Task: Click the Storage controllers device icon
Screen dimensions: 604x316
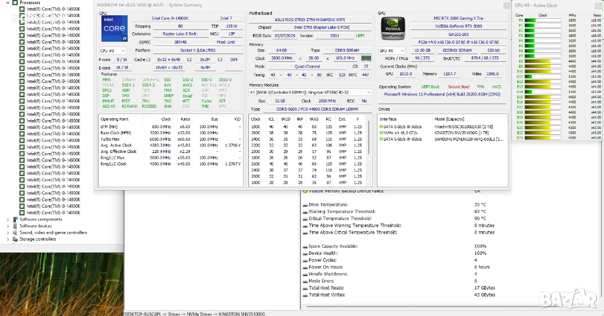Action: (x=15, y=239)
